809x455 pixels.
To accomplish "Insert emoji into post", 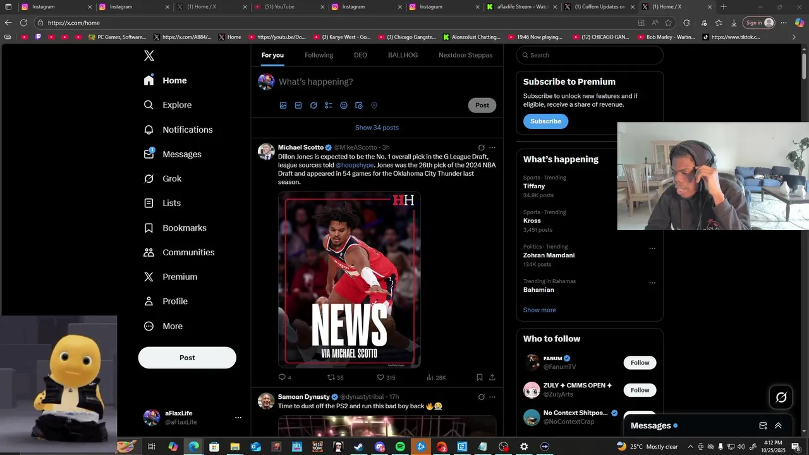I will tap(344, 106).
